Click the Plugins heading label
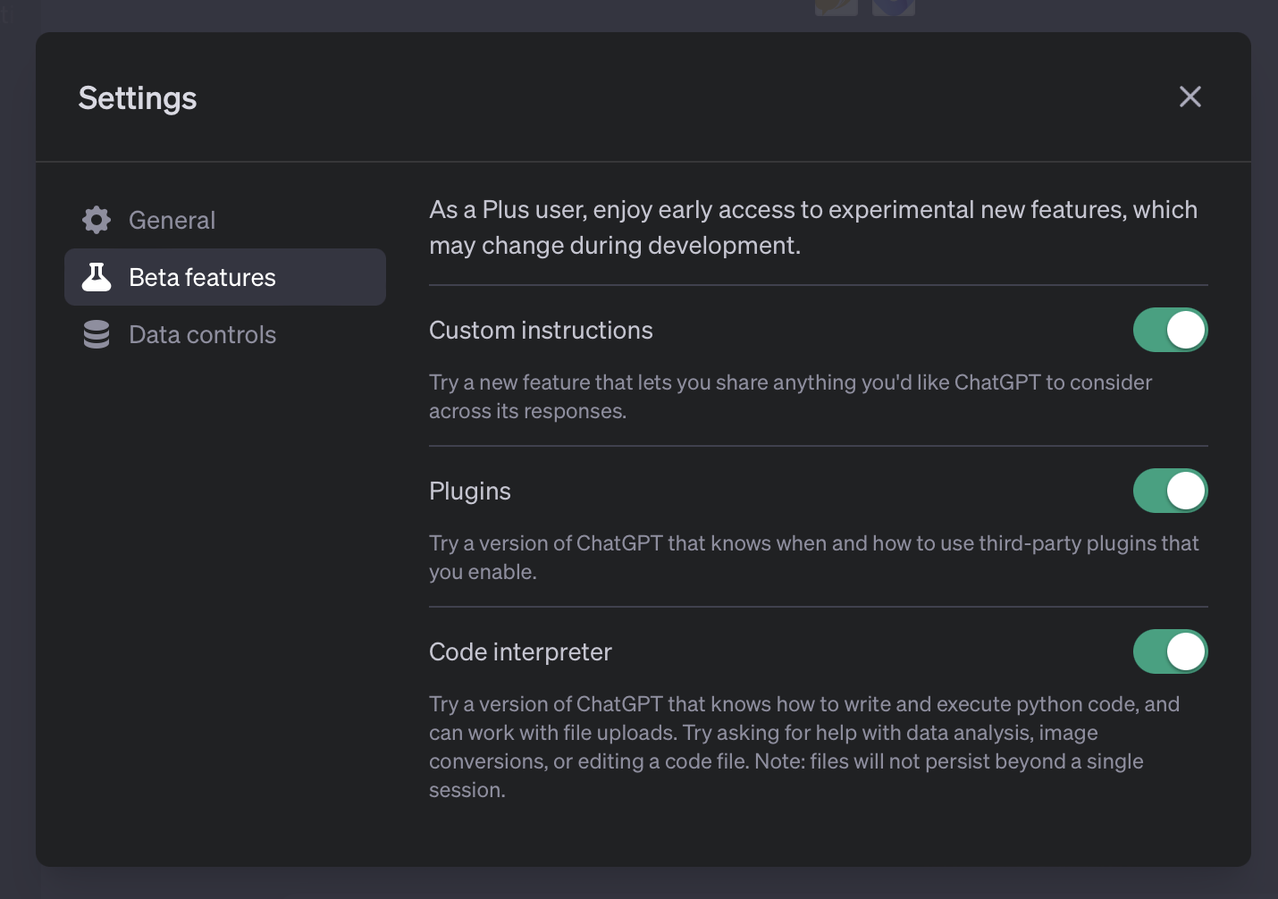The width and height of the screenshot is (1278, 899). (x=470, y=492)
